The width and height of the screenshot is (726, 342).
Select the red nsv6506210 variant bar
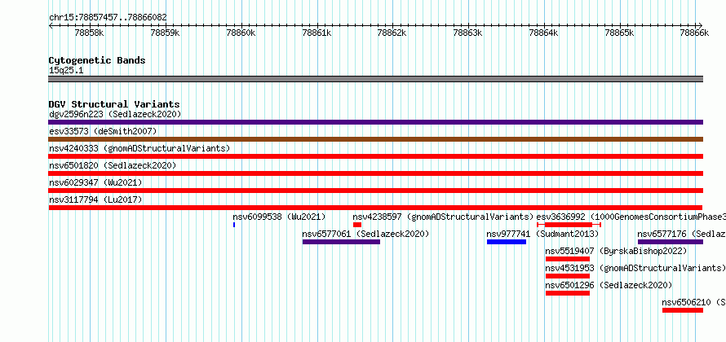pyautogui.click(x=683, y=310)
